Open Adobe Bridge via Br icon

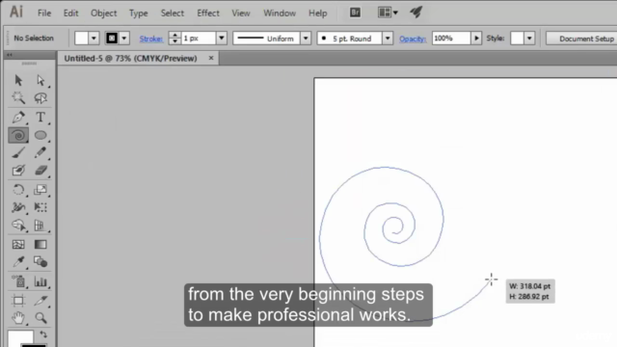[355, 13]
